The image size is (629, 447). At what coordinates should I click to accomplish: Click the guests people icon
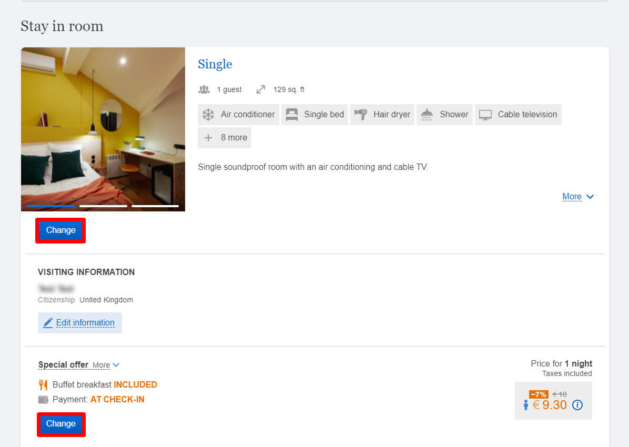204,89
